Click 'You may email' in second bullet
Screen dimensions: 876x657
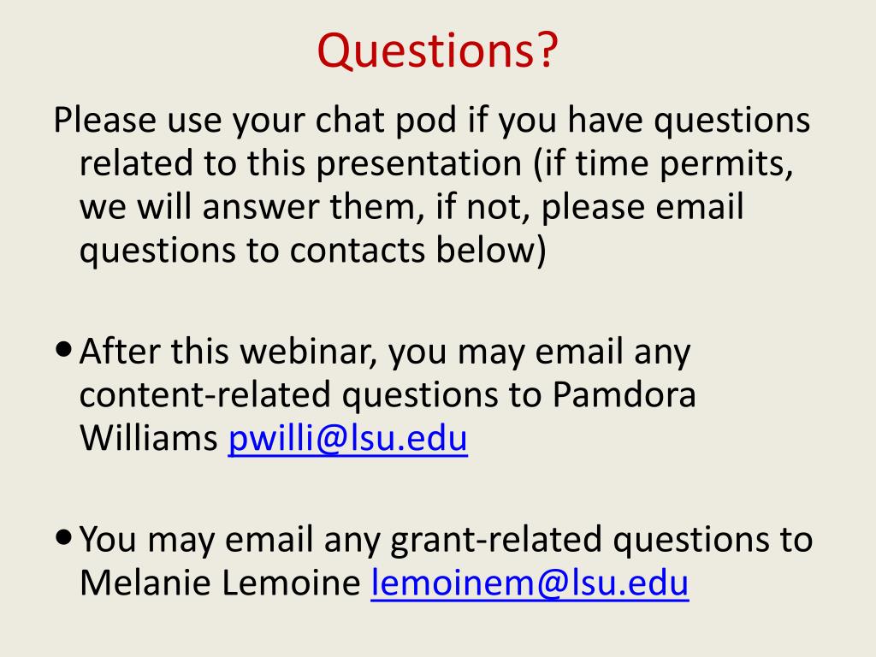(x=196, y=540)
